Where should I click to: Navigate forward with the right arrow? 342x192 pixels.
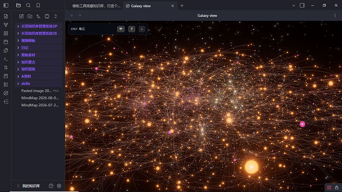pos(80,15)
